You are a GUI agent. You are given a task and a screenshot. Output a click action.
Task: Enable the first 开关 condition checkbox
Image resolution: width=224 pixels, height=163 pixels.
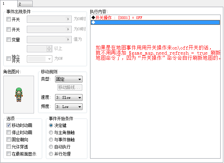click(8, 19)
